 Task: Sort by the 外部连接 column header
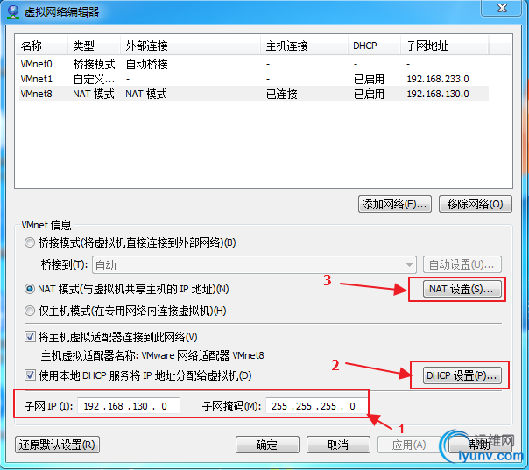(x=191, y=46)
